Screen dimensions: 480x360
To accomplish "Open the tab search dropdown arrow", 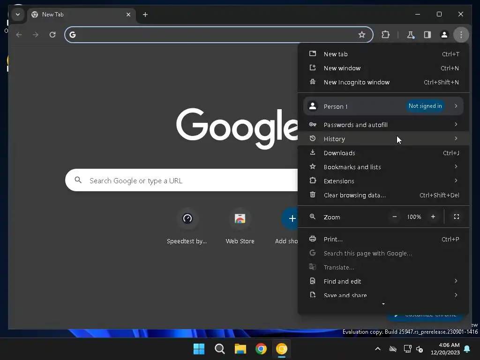I will coord(18,15).
